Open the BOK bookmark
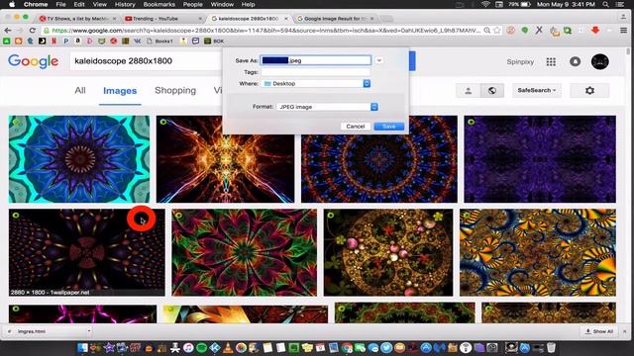The width and height of the screenshot is (634, 356). (x=214, y=41)
